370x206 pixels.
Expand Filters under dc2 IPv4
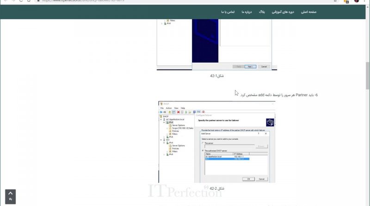click(167, 151)
